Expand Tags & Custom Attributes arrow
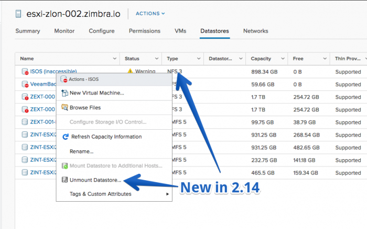Screen dimensions: 367x229 pyautogui.click(x=167, y=194)
